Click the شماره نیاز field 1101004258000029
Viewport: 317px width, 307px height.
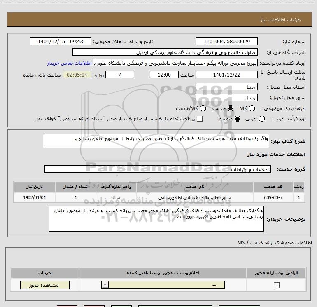coord(226,41)
